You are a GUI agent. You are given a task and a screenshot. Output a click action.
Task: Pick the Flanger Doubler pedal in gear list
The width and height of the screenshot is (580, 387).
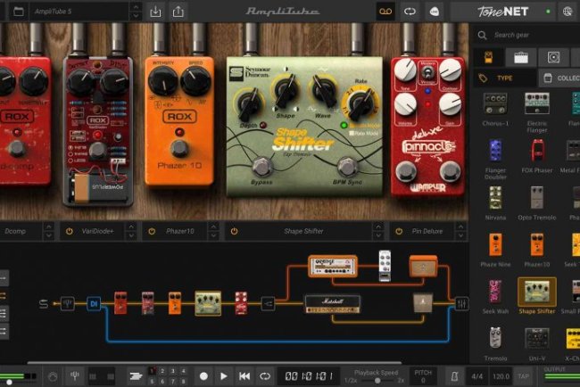point(495,159)
